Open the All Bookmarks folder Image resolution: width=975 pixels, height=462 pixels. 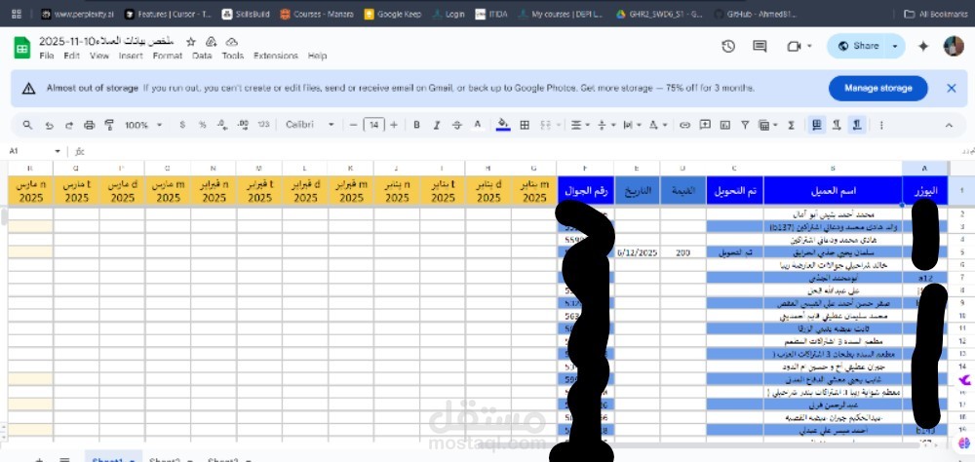(x=935, y=14)
